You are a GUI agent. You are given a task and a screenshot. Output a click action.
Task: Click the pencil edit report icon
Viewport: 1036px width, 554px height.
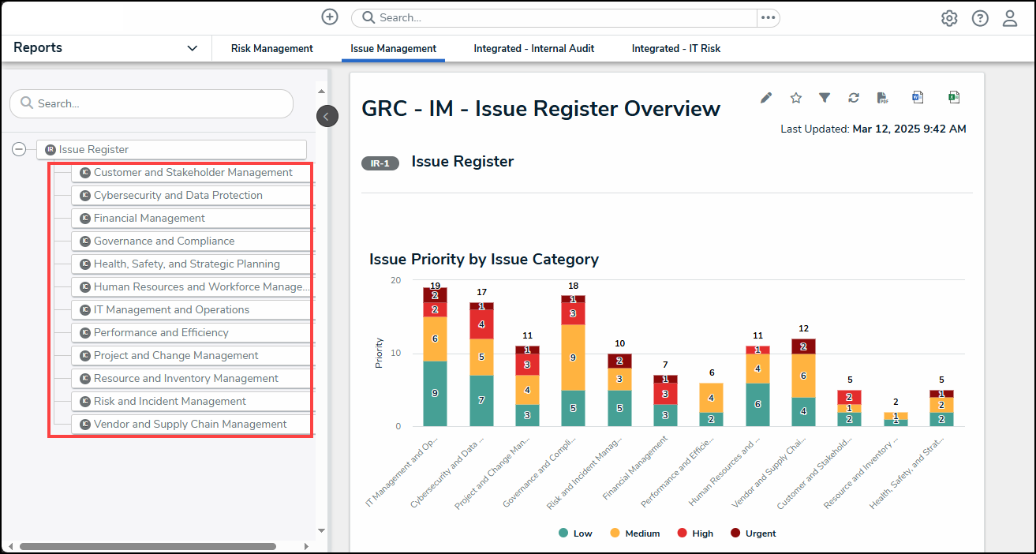[x=765, y=98]
